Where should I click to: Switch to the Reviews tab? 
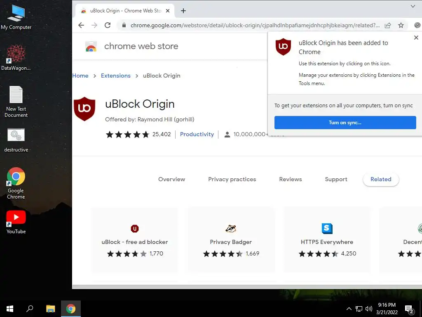click(x=291, y=179)
